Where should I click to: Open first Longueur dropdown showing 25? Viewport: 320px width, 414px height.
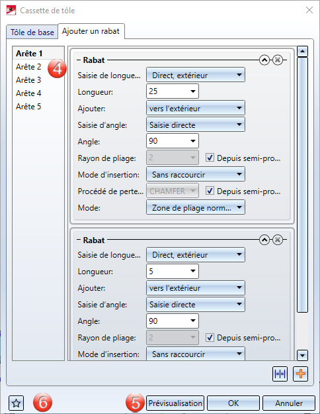click(193, 91)
